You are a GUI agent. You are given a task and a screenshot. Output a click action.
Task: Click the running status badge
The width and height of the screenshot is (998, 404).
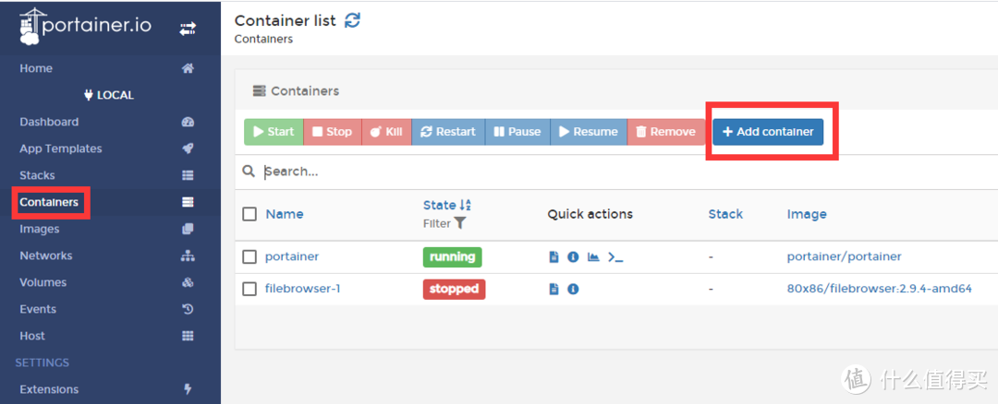point(453,256)
